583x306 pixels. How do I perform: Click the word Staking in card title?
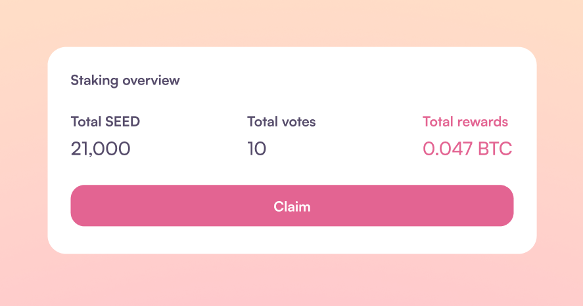tap(95, 81)
